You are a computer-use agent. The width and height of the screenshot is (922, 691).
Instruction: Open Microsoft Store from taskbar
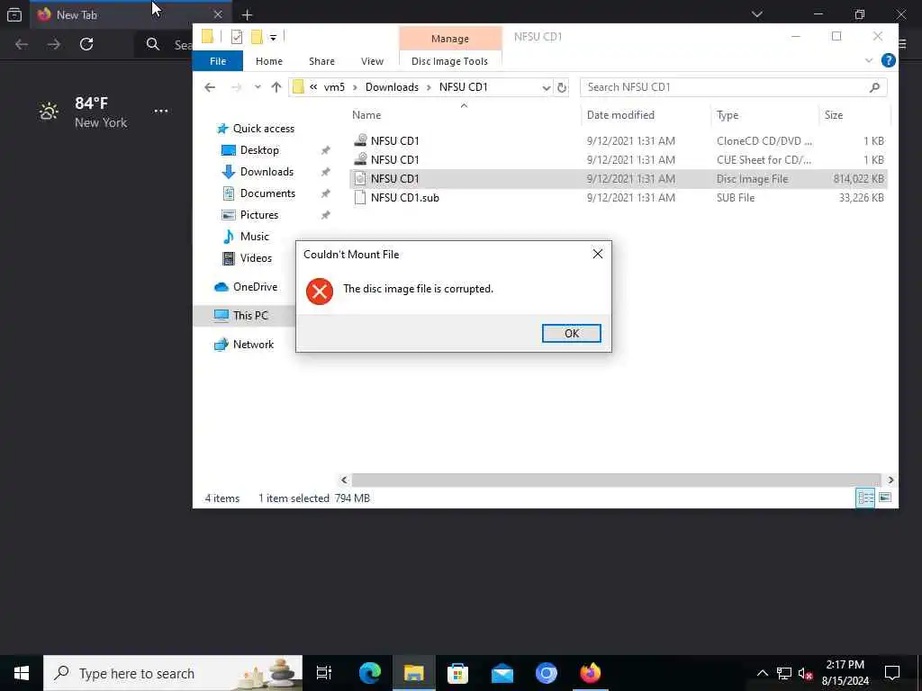point(457,673)
